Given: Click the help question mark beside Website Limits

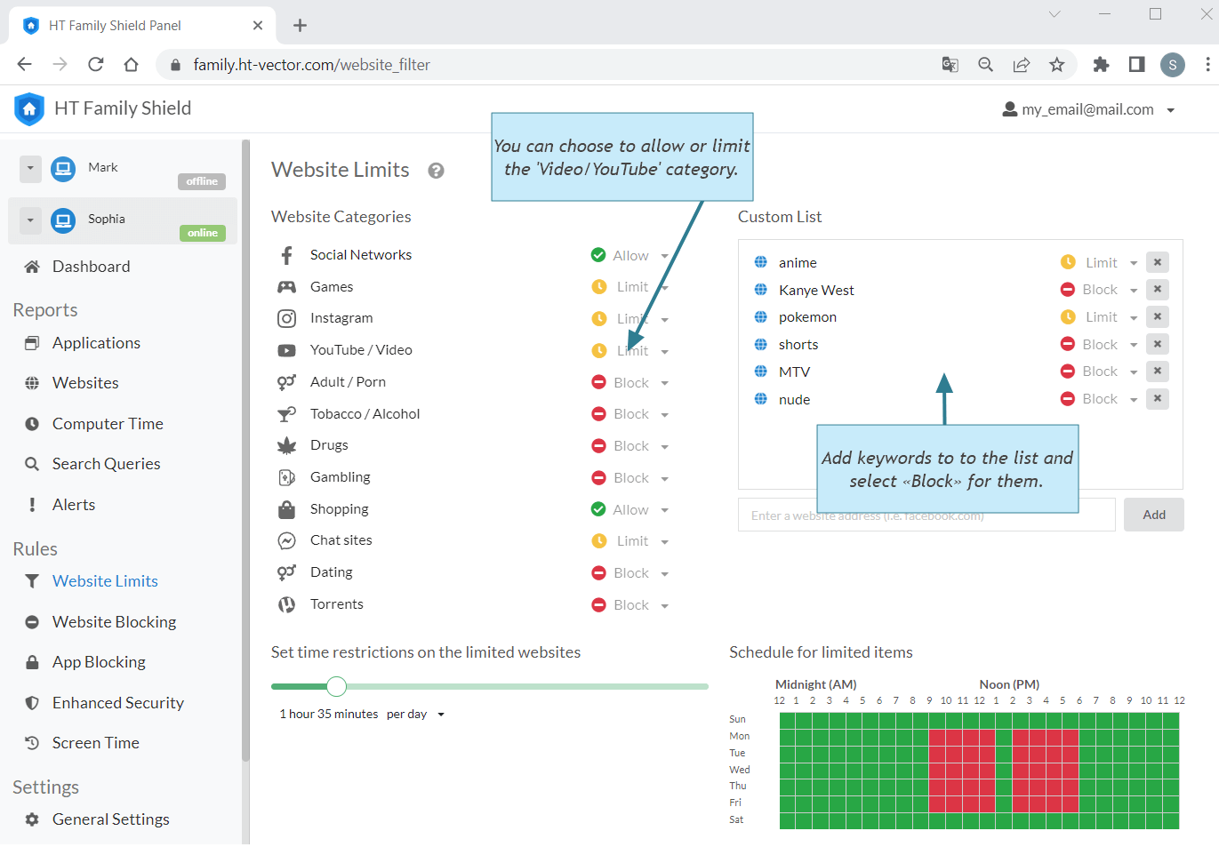Looking at the screenshot, I should 436,171.
